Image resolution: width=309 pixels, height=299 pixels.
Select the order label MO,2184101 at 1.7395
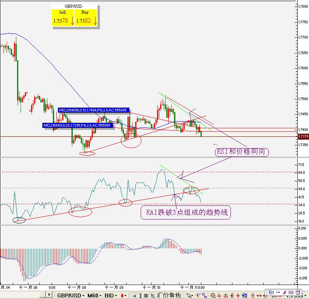click(78, 125)
